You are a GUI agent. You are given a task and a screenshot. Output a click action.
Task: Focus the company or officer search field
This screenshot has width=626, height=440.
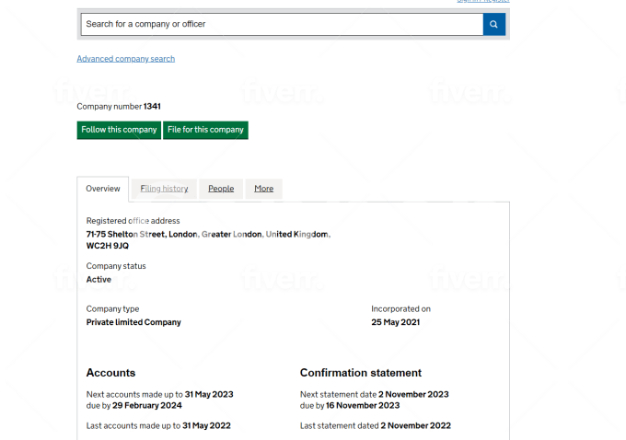coord(281,25)
